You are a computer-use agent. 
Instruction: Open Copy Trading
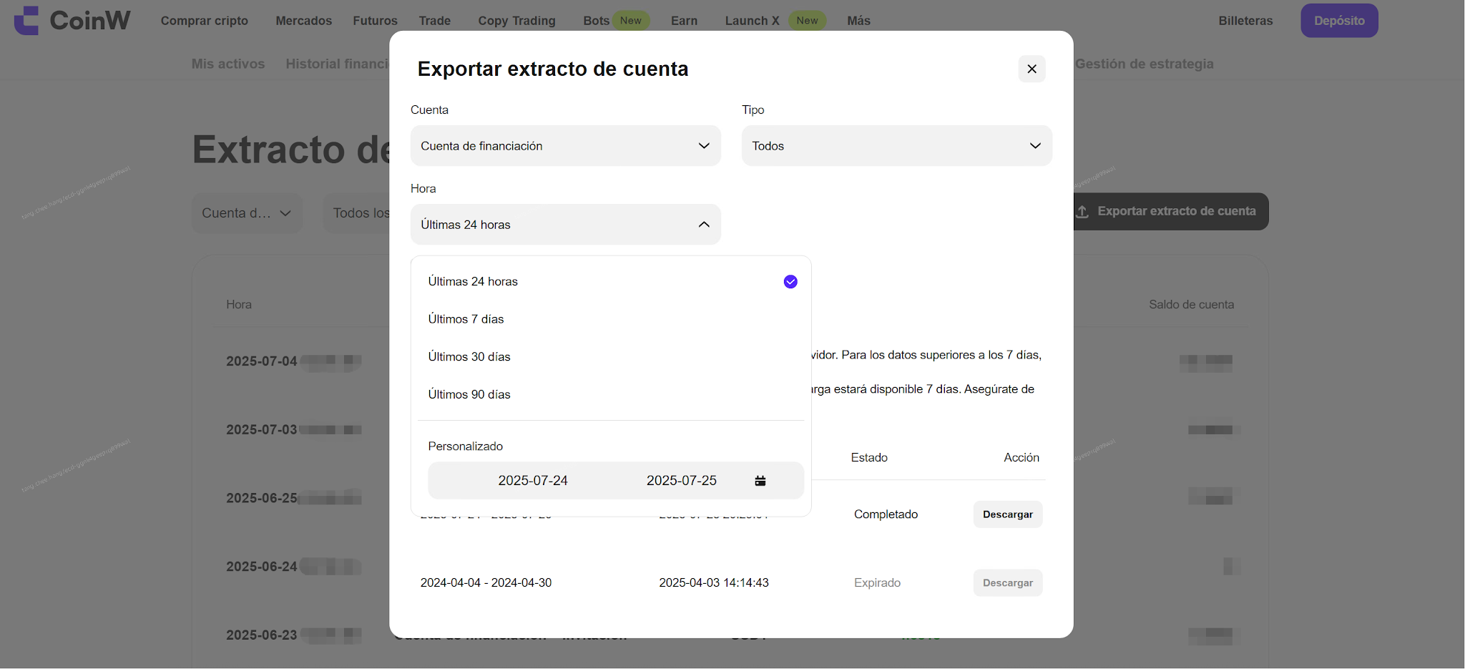pyautogui.click(x=517, y=21)
